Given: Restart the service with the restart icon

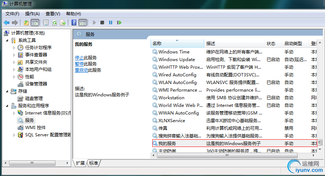Looking at the screenshot, I should pyautogui.click(x=119, y=23).
